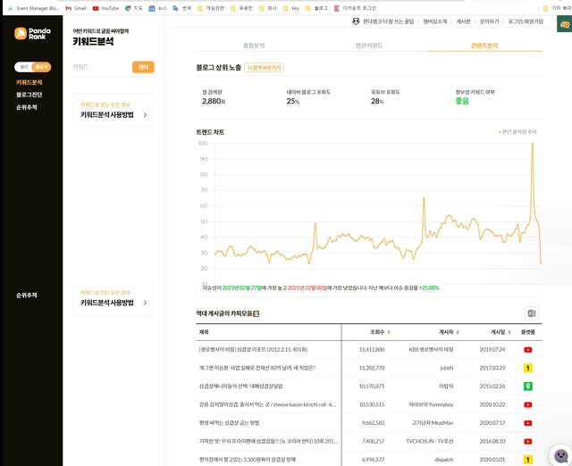Download table via Excel export icon
Viewport: 572px width, 466px height.
(x=532, y=313)
